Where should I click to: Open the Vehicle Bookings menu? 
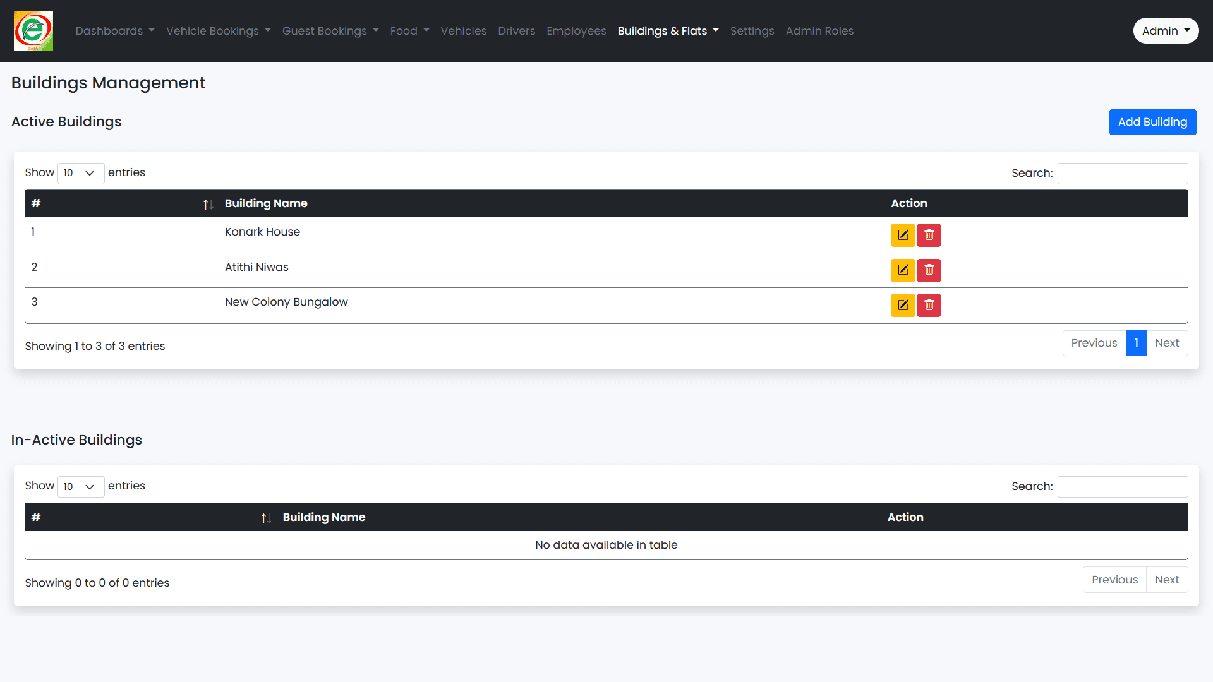point(218,31)
